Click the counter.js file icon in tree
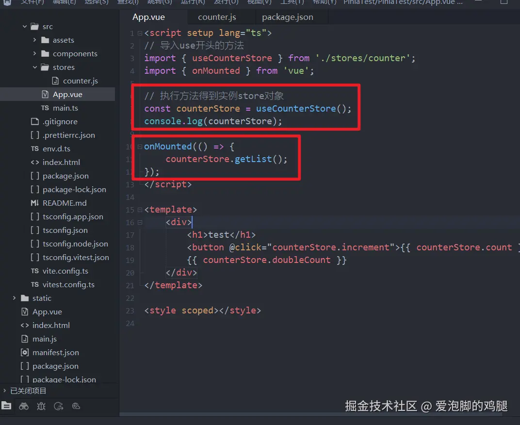Image resolution: width=520 pixels, height=425 pixels. pos(55,81)
